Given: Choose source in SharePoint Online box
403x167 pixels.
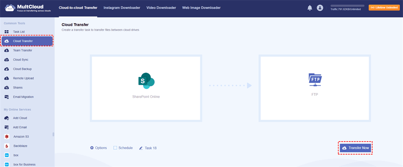Looking at the screenshot, I should coord(146,88).
